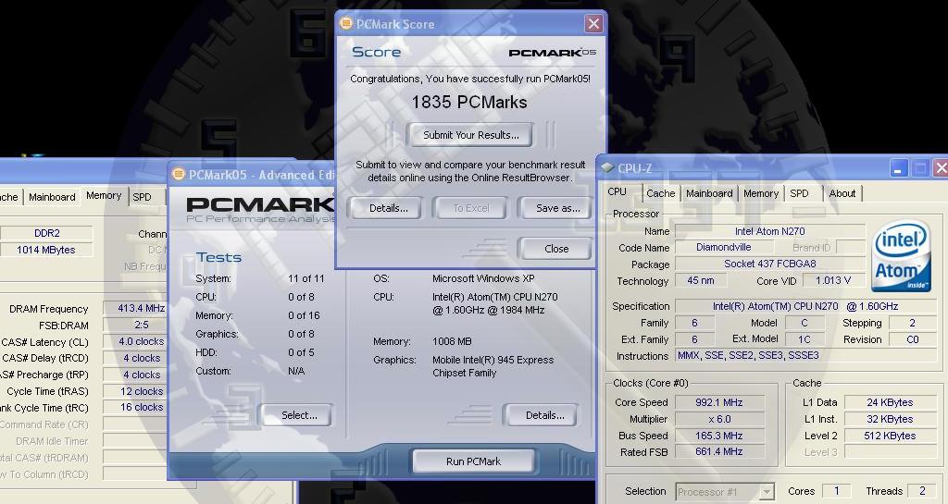Click Microsoft Windows XP OS text
Viewport: 948px width, 504px height.
(483, 278)
